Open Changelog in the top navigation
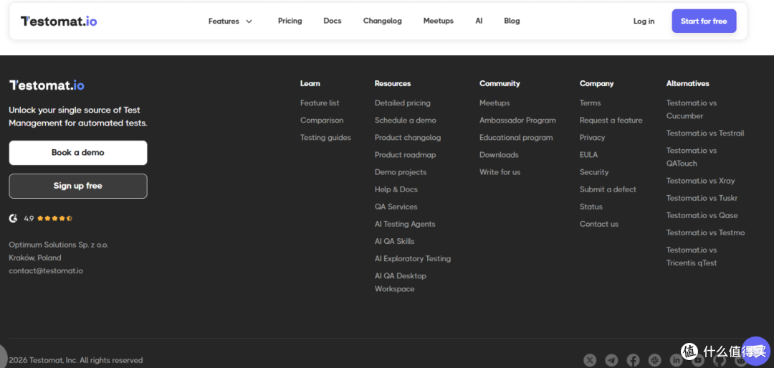774x368 pixels. (383, 21)
